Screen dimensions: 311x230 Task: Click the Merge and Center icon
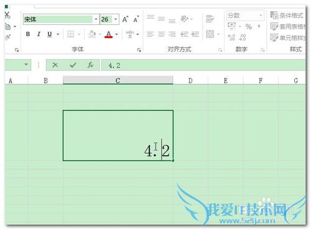tap(210, 34)
